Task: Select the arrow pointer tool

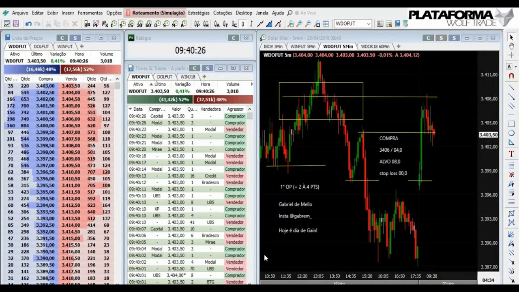Action: pyautogui.click(x=511, y=37)
